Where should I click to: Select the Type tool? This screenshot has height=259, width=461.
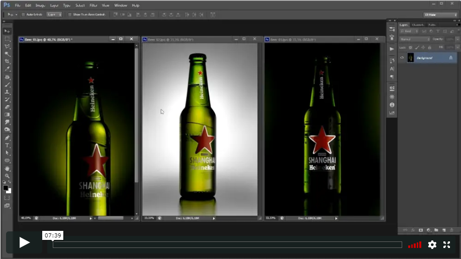pyautogui.click(x=8, y=146)
